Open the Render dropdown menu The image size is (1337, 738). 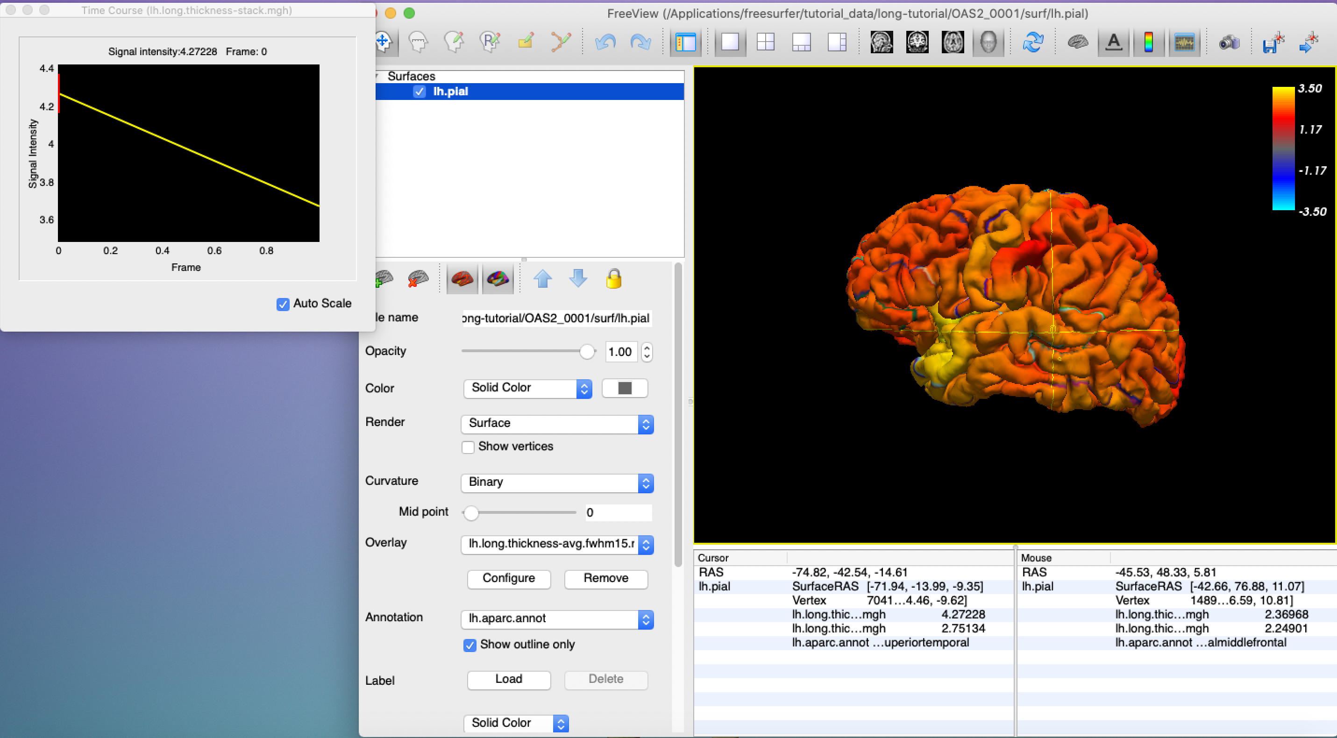point(557,424)
